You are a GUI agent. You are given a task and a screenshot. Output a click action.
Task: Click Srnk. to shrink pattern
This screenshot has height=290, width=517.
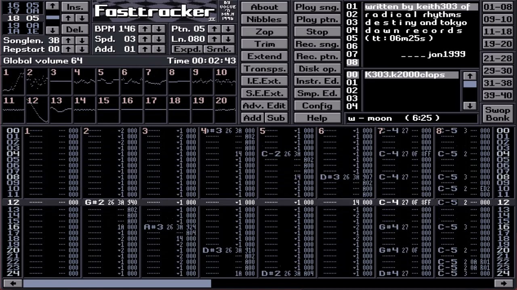[219, 49]
